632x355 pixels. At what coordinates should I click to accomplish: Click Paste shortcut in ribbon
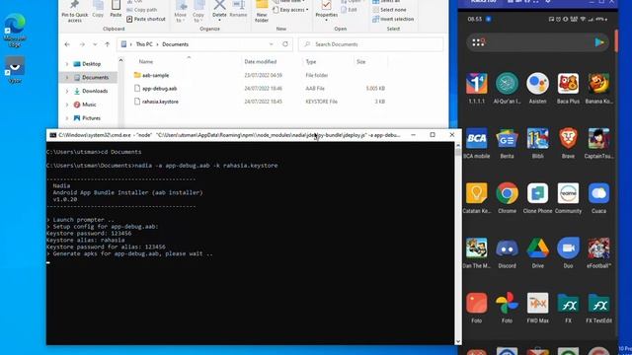coord(146,19)
